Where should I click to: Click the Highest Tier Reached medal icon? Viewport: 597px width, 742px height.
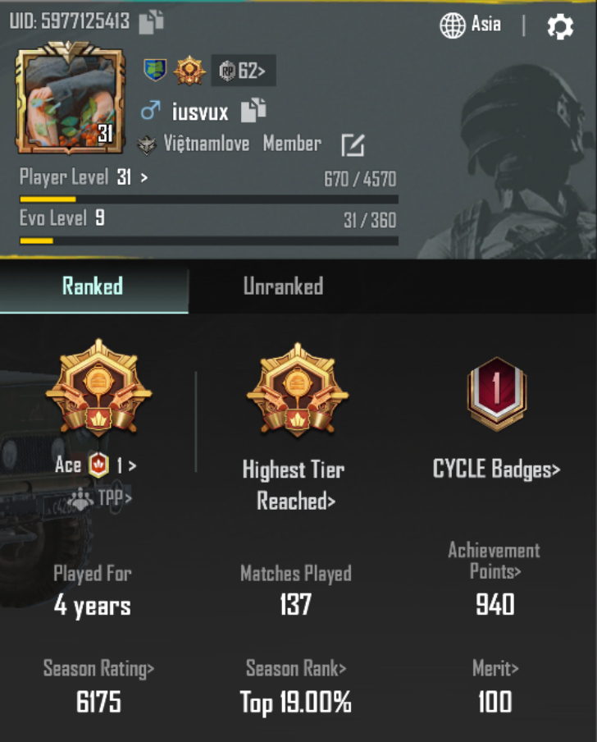point(298,391)
